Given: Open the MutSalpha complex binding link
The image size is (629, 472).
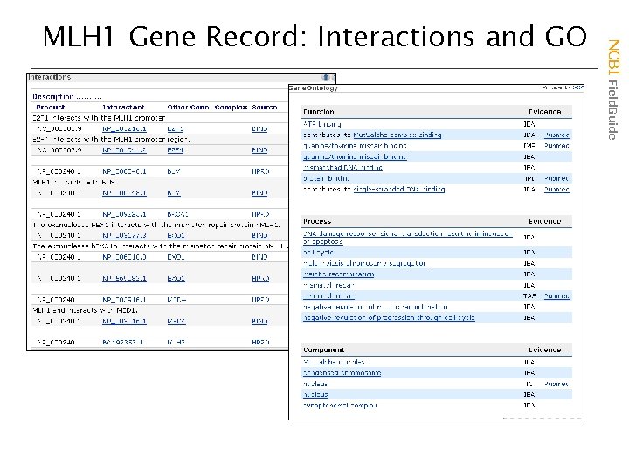Looking at the screenshot, I should [397, 135].
